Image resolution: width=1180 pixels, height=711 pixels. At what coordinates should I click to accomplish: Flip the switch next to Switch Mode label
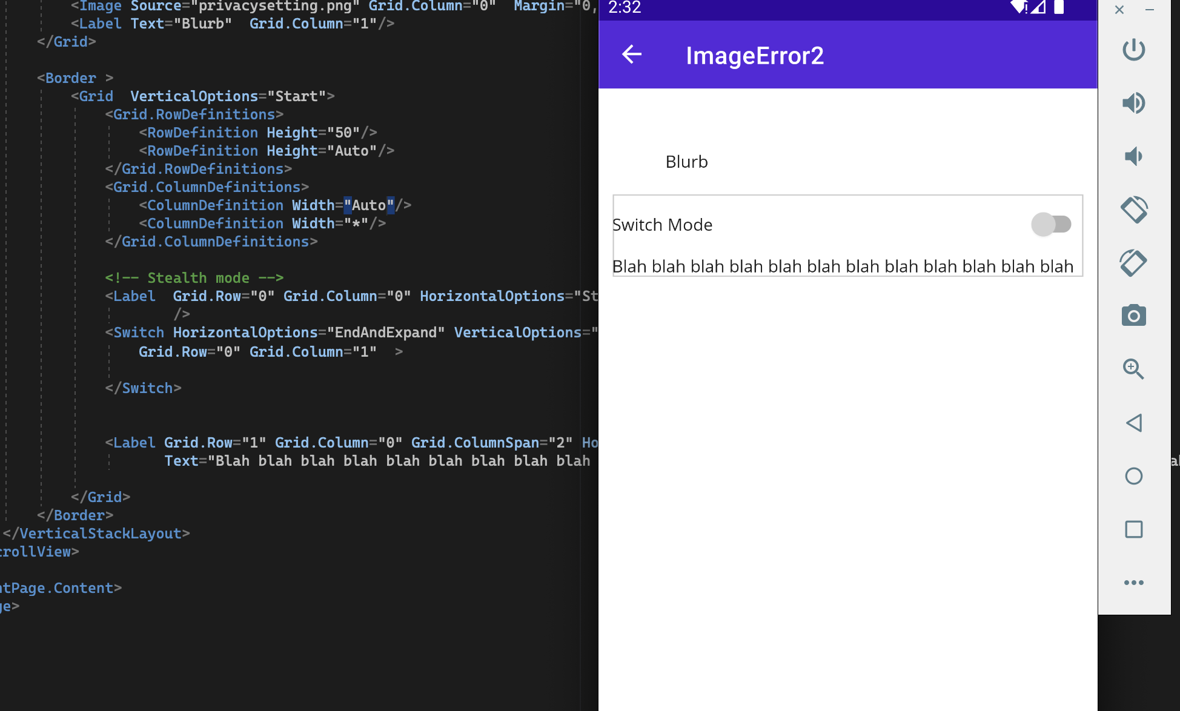[x=1051, y=224]
